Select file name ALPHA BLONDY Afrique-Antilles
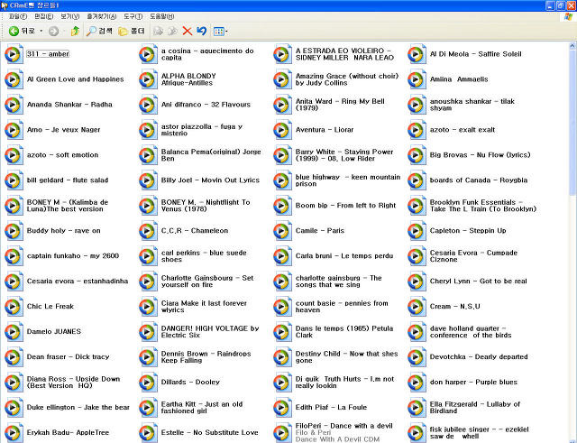 click(x=188, y=79)
